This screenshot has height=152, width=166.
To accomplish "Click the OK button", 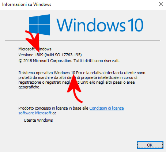I will click(x=150, y=145).
